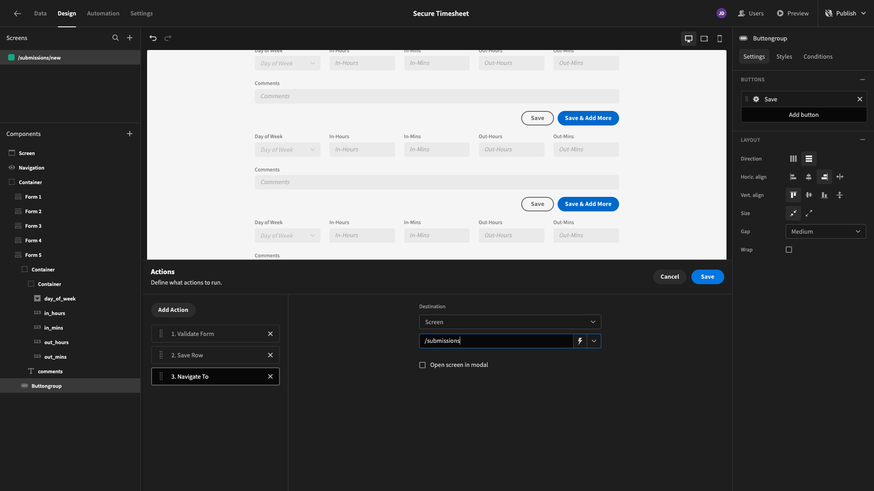
Task: Open the Styles tab
Action: click(x=784, y=56)
